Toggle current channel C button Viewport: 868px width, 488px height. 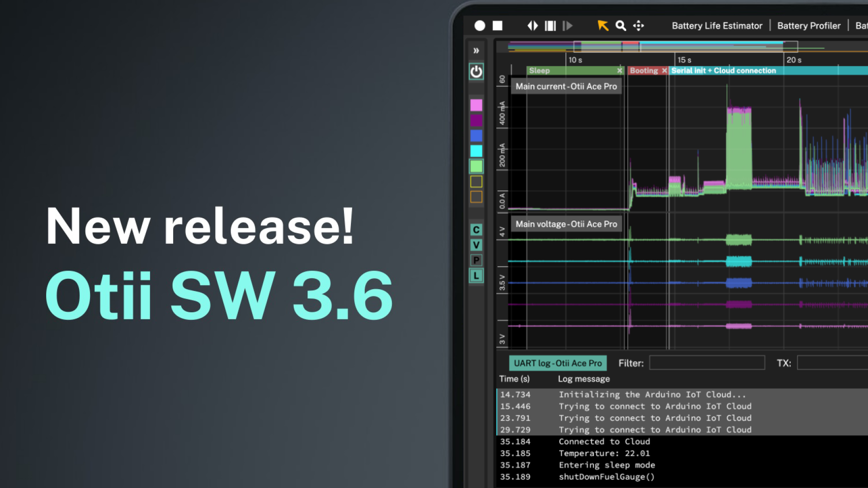click(x=476, y=230)
